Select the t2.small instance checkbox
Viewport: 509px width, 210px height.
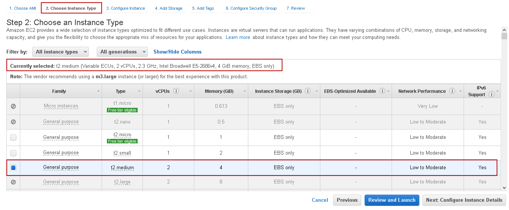(x=13, y=153)
